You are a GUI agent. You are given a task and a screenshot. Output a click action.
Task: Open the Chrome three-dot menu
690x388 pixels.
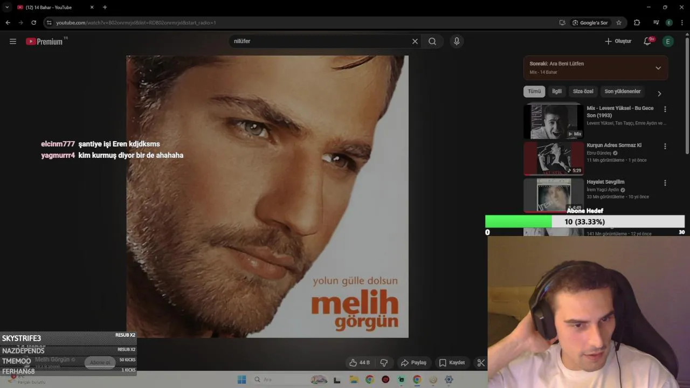pos(682,23)
